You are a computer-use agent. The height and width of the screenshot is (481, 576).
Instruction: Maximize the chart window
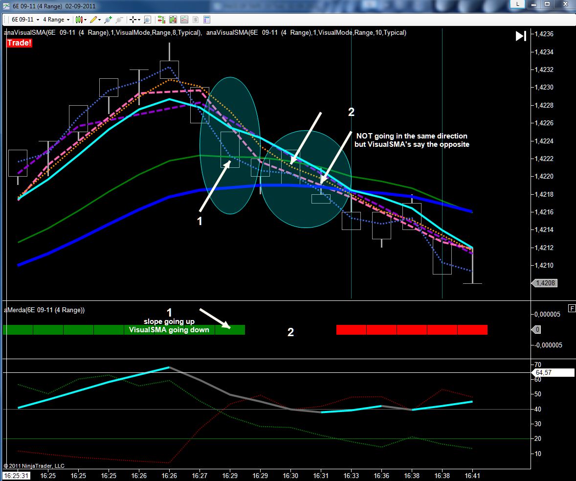[547, 4]
